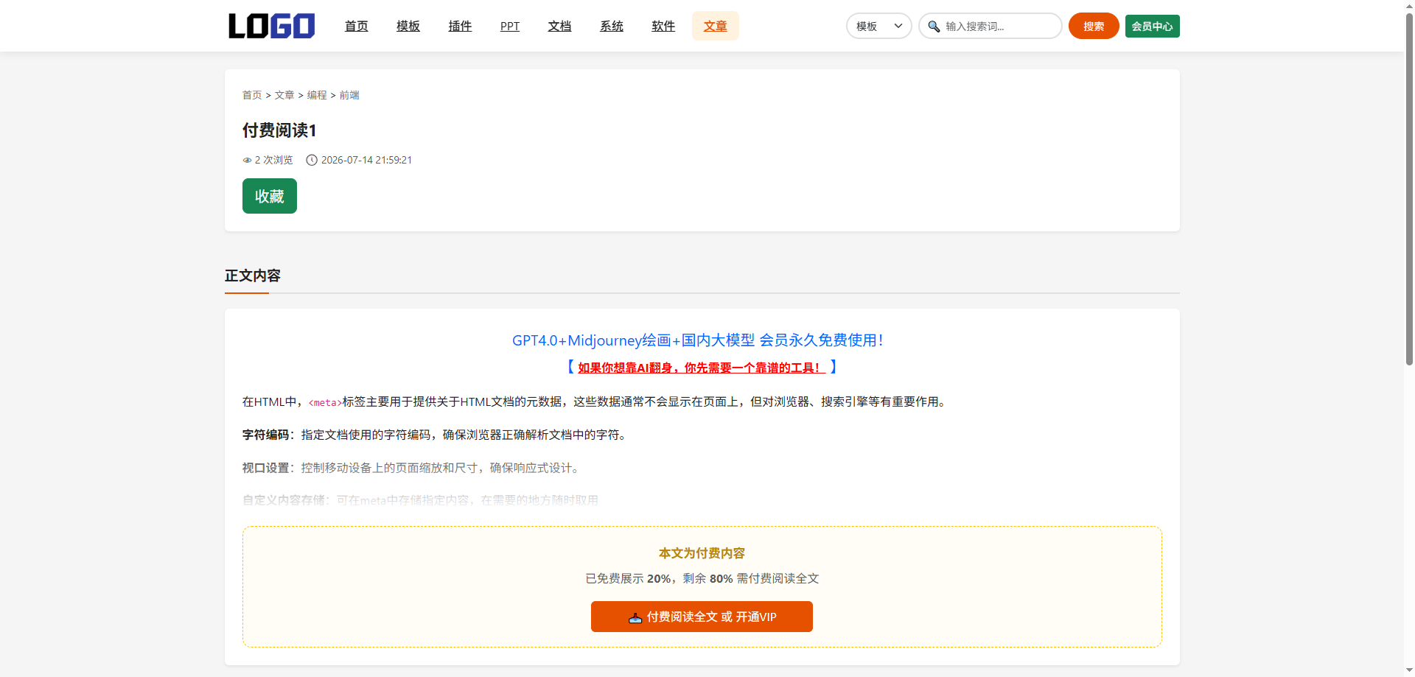Click 付费阅读全文 或 开通VIP button
The height and width of the screenshot is (677, 1415).
tap(702, 617)
